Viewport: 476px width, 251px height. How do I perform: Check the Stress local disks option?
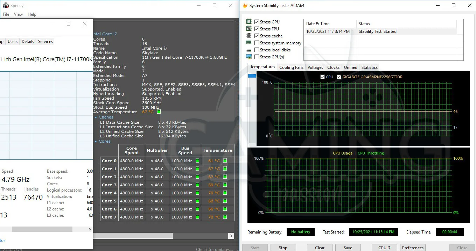257,50
